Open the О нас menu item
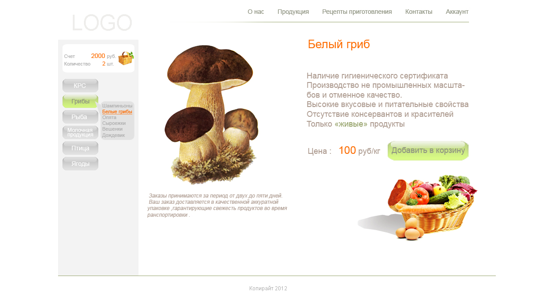The image size is (536, 301). point(256,12)
